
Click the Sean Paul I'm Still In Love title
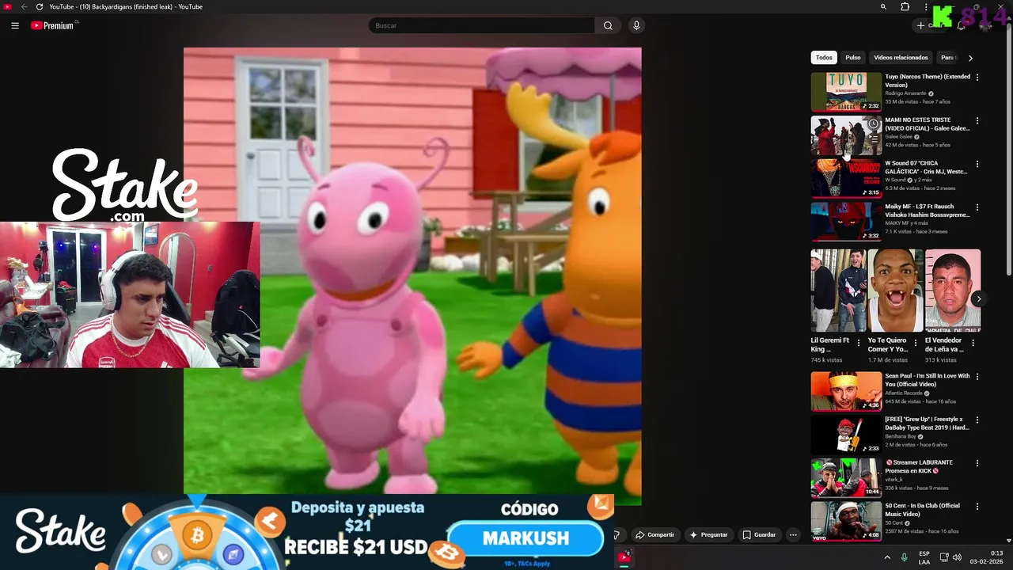tap(927, 381)
